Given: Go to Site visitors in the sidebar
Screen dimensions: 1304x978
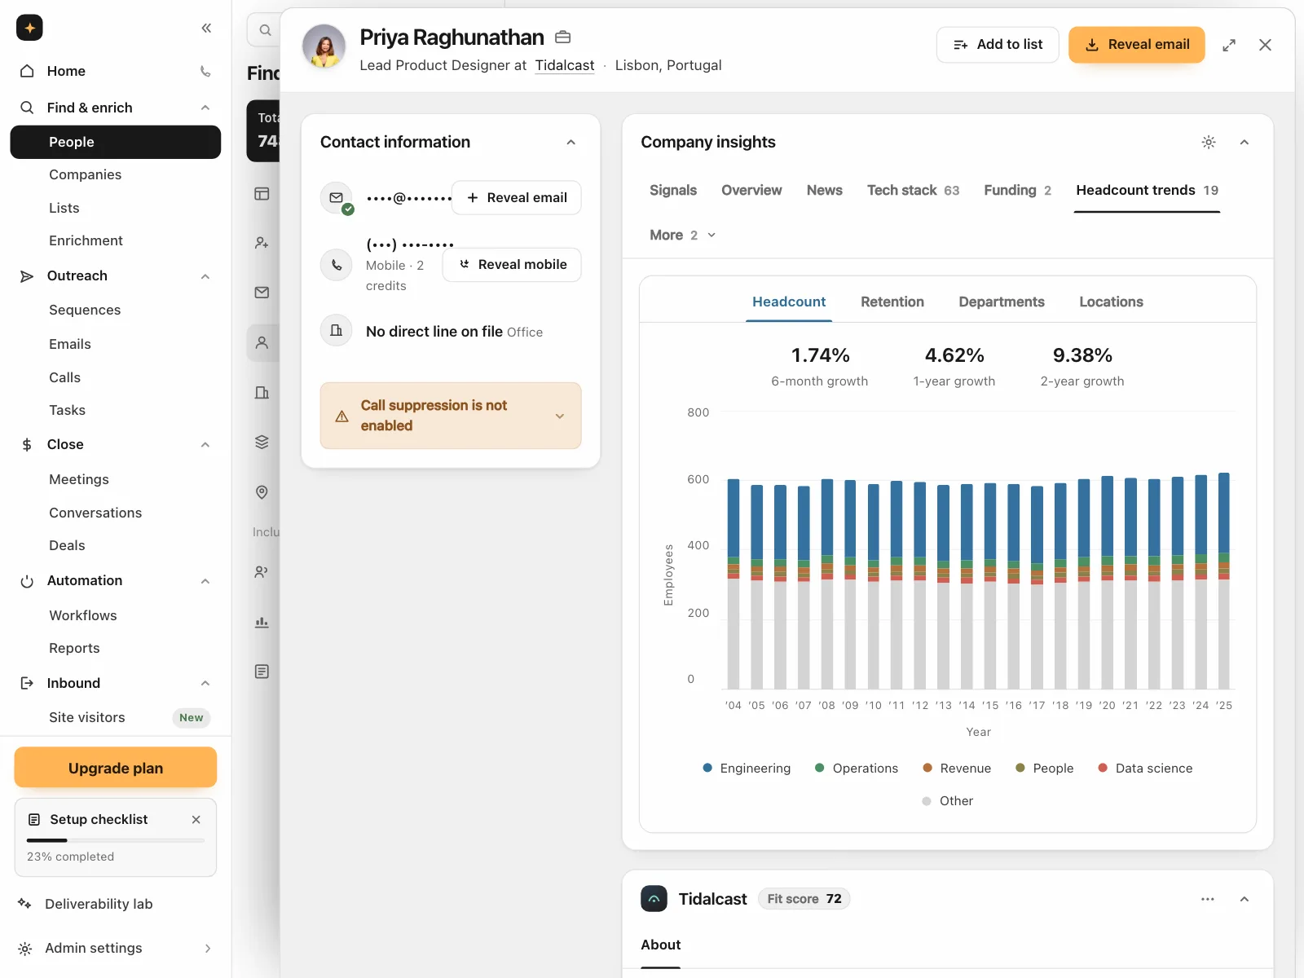Looking at the screenshot, I should 87,717.
